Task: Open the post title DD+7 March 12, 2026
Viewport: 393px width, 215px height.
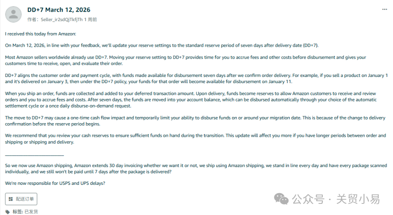Action: (59, 10)
